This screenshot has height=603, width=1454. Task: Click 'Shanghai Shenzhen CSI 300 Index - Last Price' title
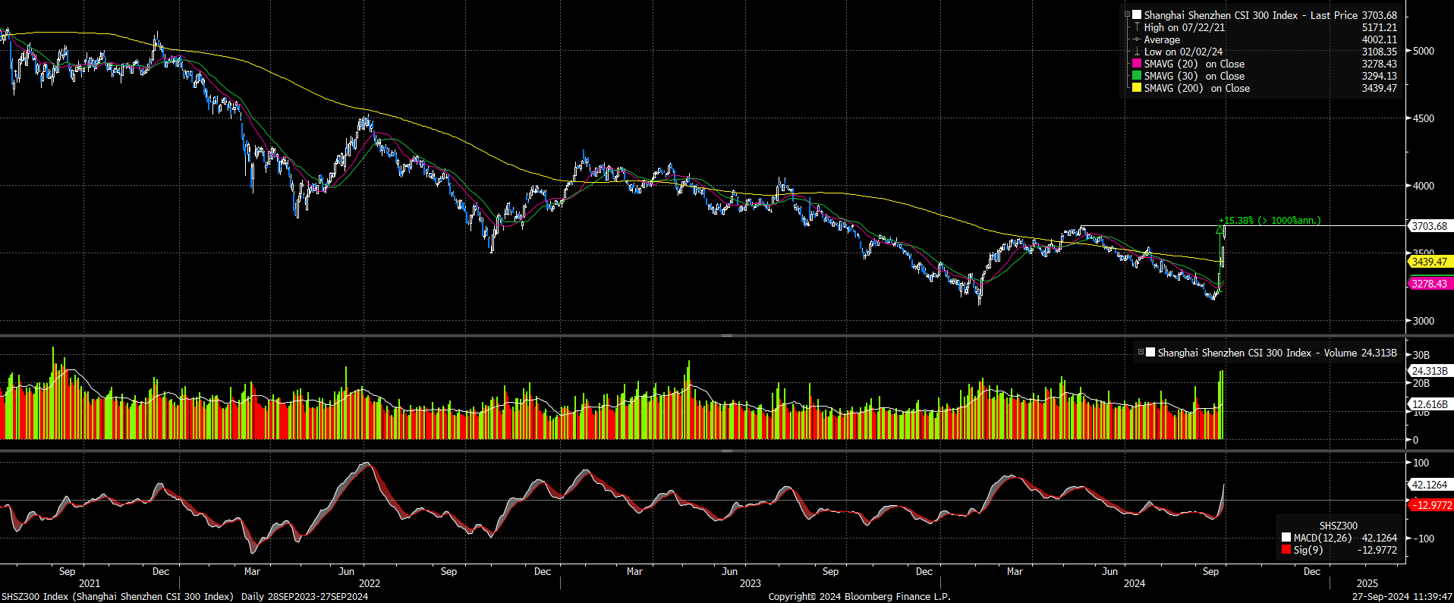tap(1251, 15)
